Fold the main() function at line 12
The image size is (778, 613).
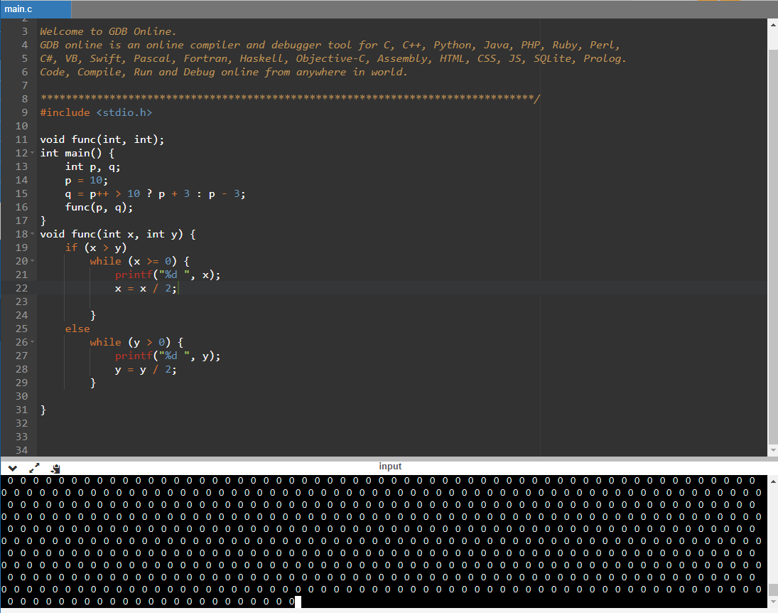pyautogui.click(x=33, y=154)
